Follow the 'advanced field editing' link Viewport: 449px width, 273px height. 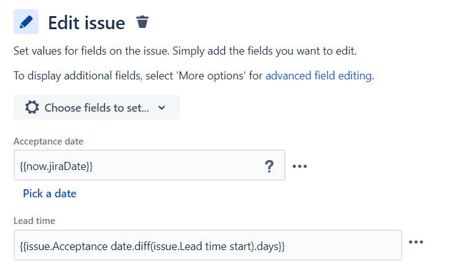[318, 76]
